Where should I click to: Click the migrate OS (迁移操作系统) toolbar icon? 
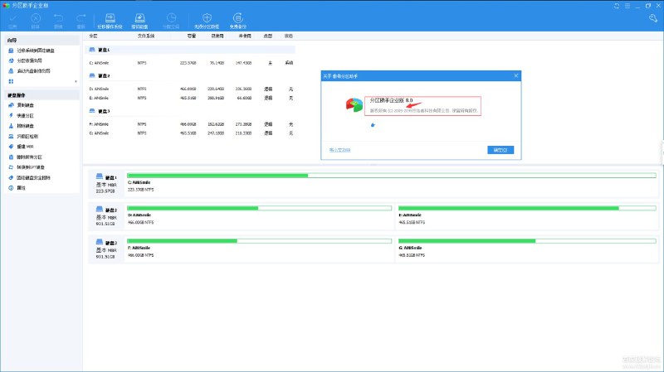coord(110,19)
